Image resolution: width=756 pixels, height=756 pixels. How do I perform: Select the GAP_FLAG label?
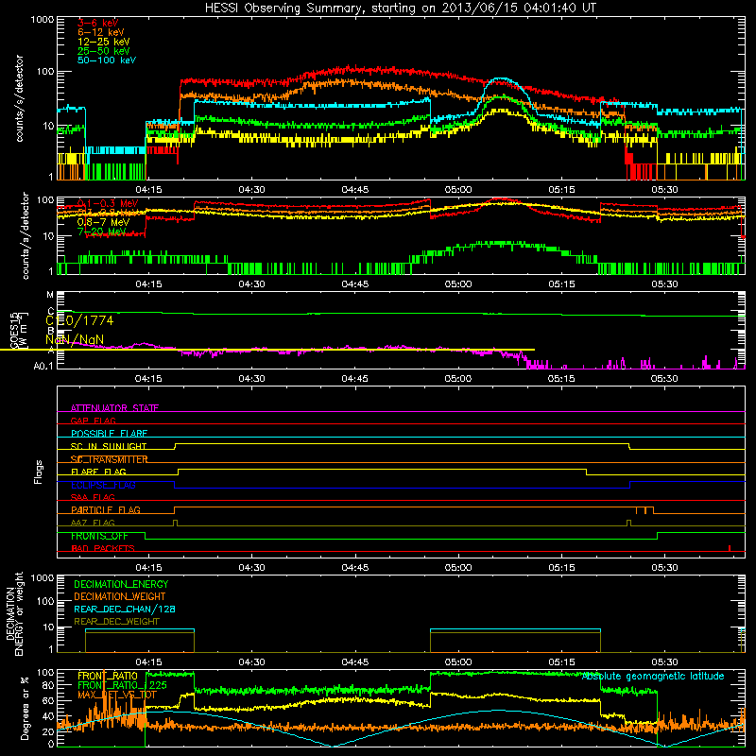point(93,421)
